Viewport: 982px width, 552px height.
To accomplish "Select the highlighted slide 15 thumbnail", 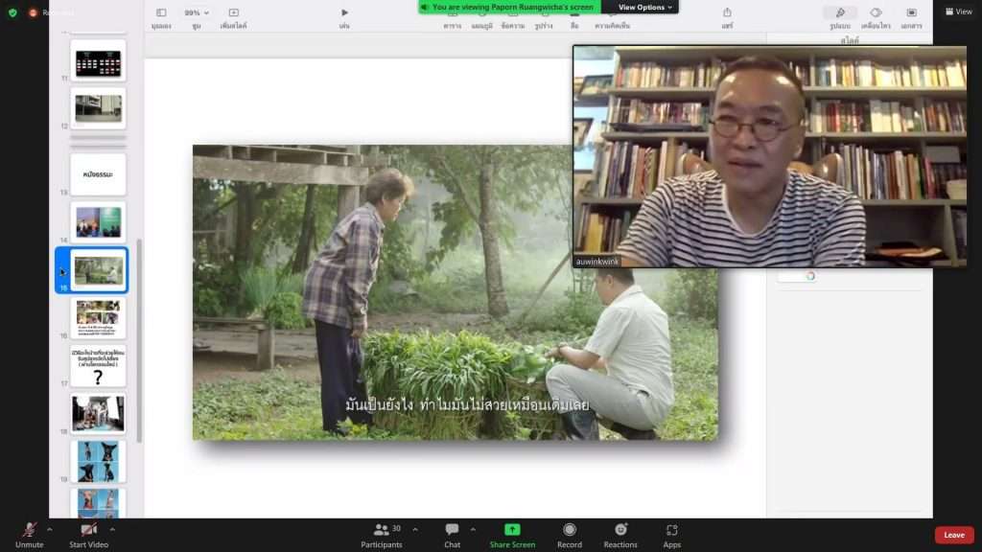I will pos(99,270).
